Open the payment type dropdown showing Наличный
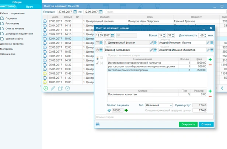227x149 pixels. click(x=159, y=105)
